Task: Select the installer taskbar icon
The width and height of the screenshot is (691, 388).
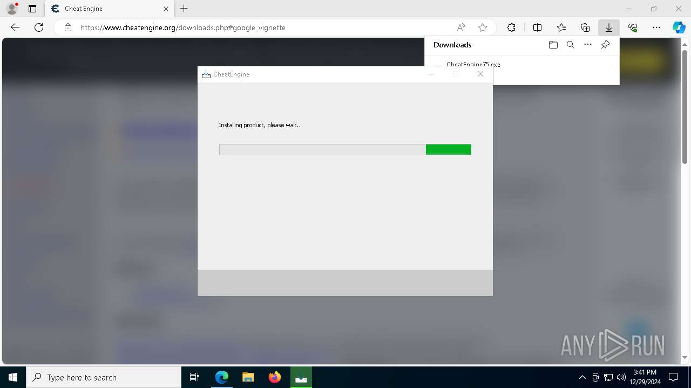Action: coord(301,377)
